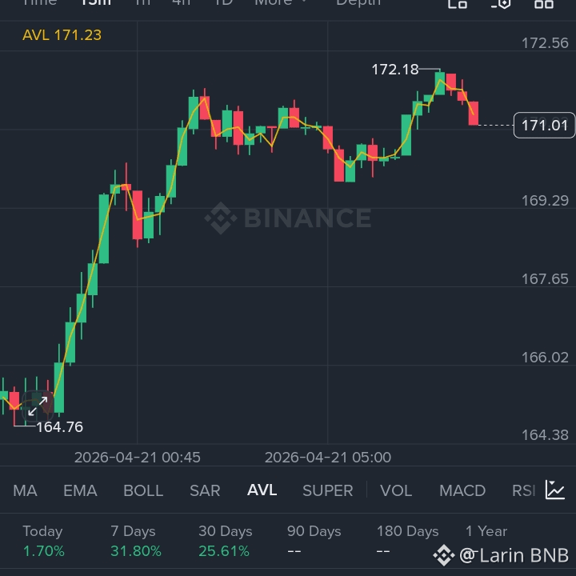Tap the 169.29 price axis label

pyautogui.click(x=545, y=201)
